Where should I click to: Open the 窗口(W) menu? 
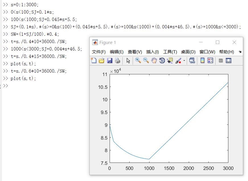click(207, 52)
